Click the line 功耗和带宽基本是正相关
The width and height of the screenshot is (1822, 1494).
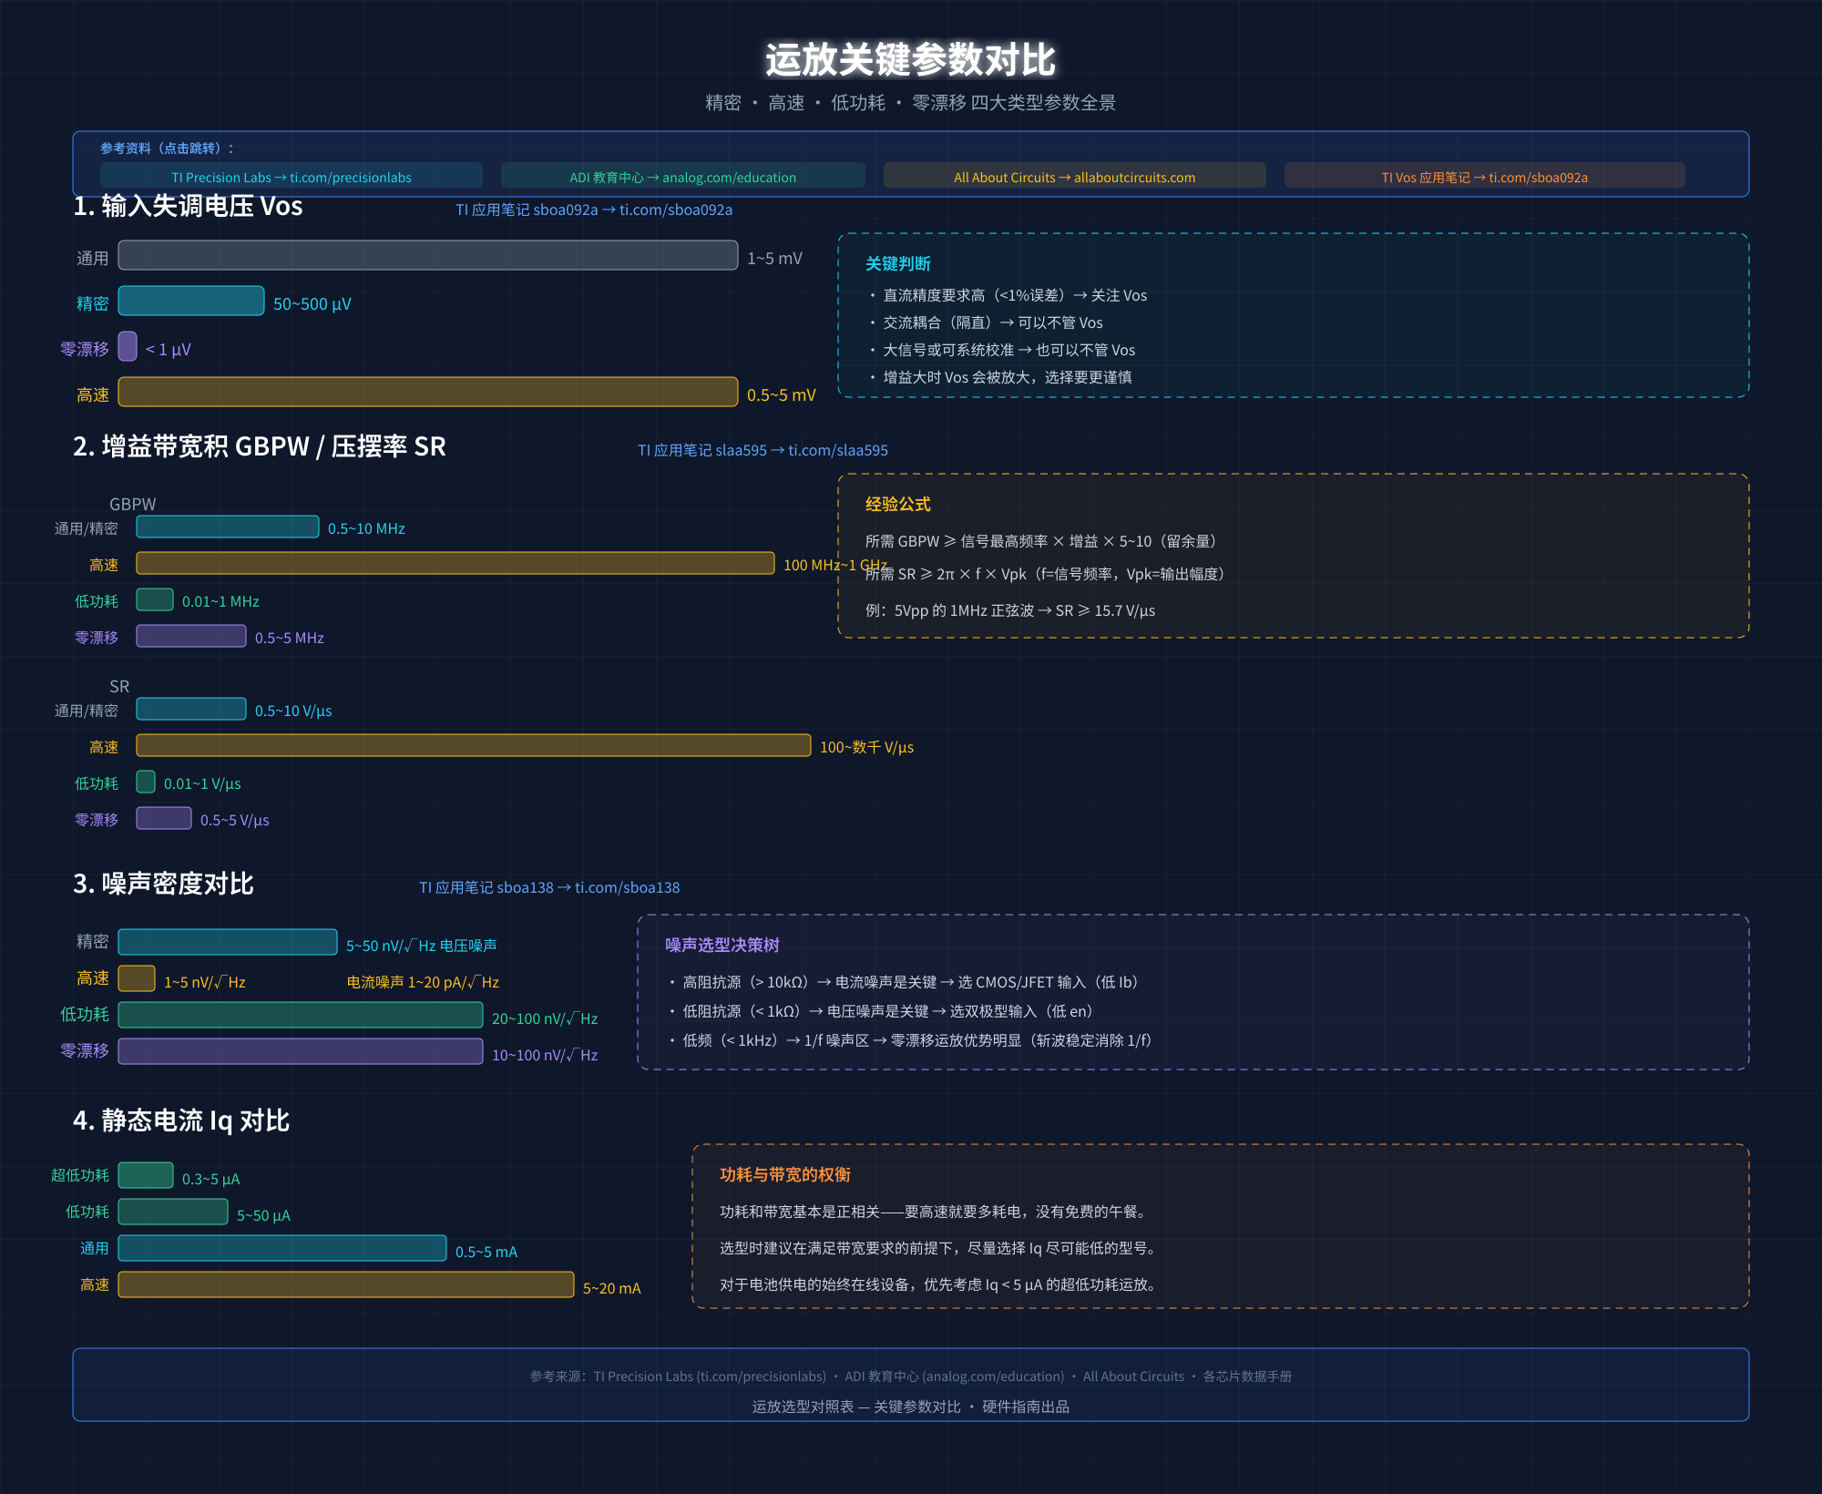pos(935,1212)
